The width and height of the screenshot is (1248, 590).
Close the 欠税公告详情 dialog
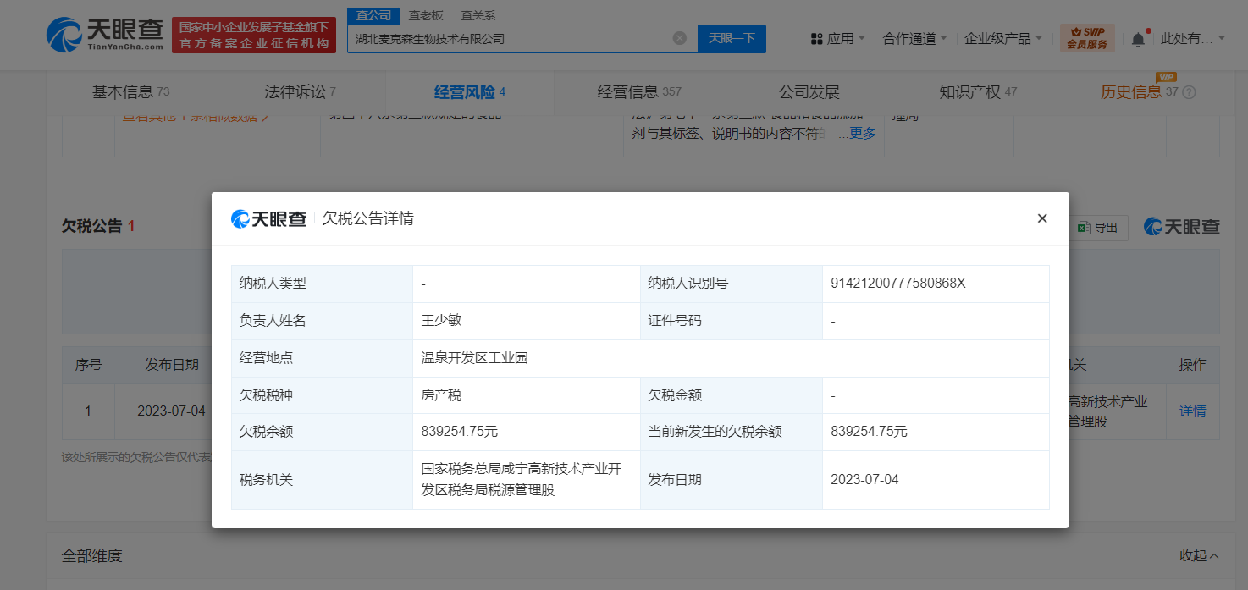[x=1042, y=218]
